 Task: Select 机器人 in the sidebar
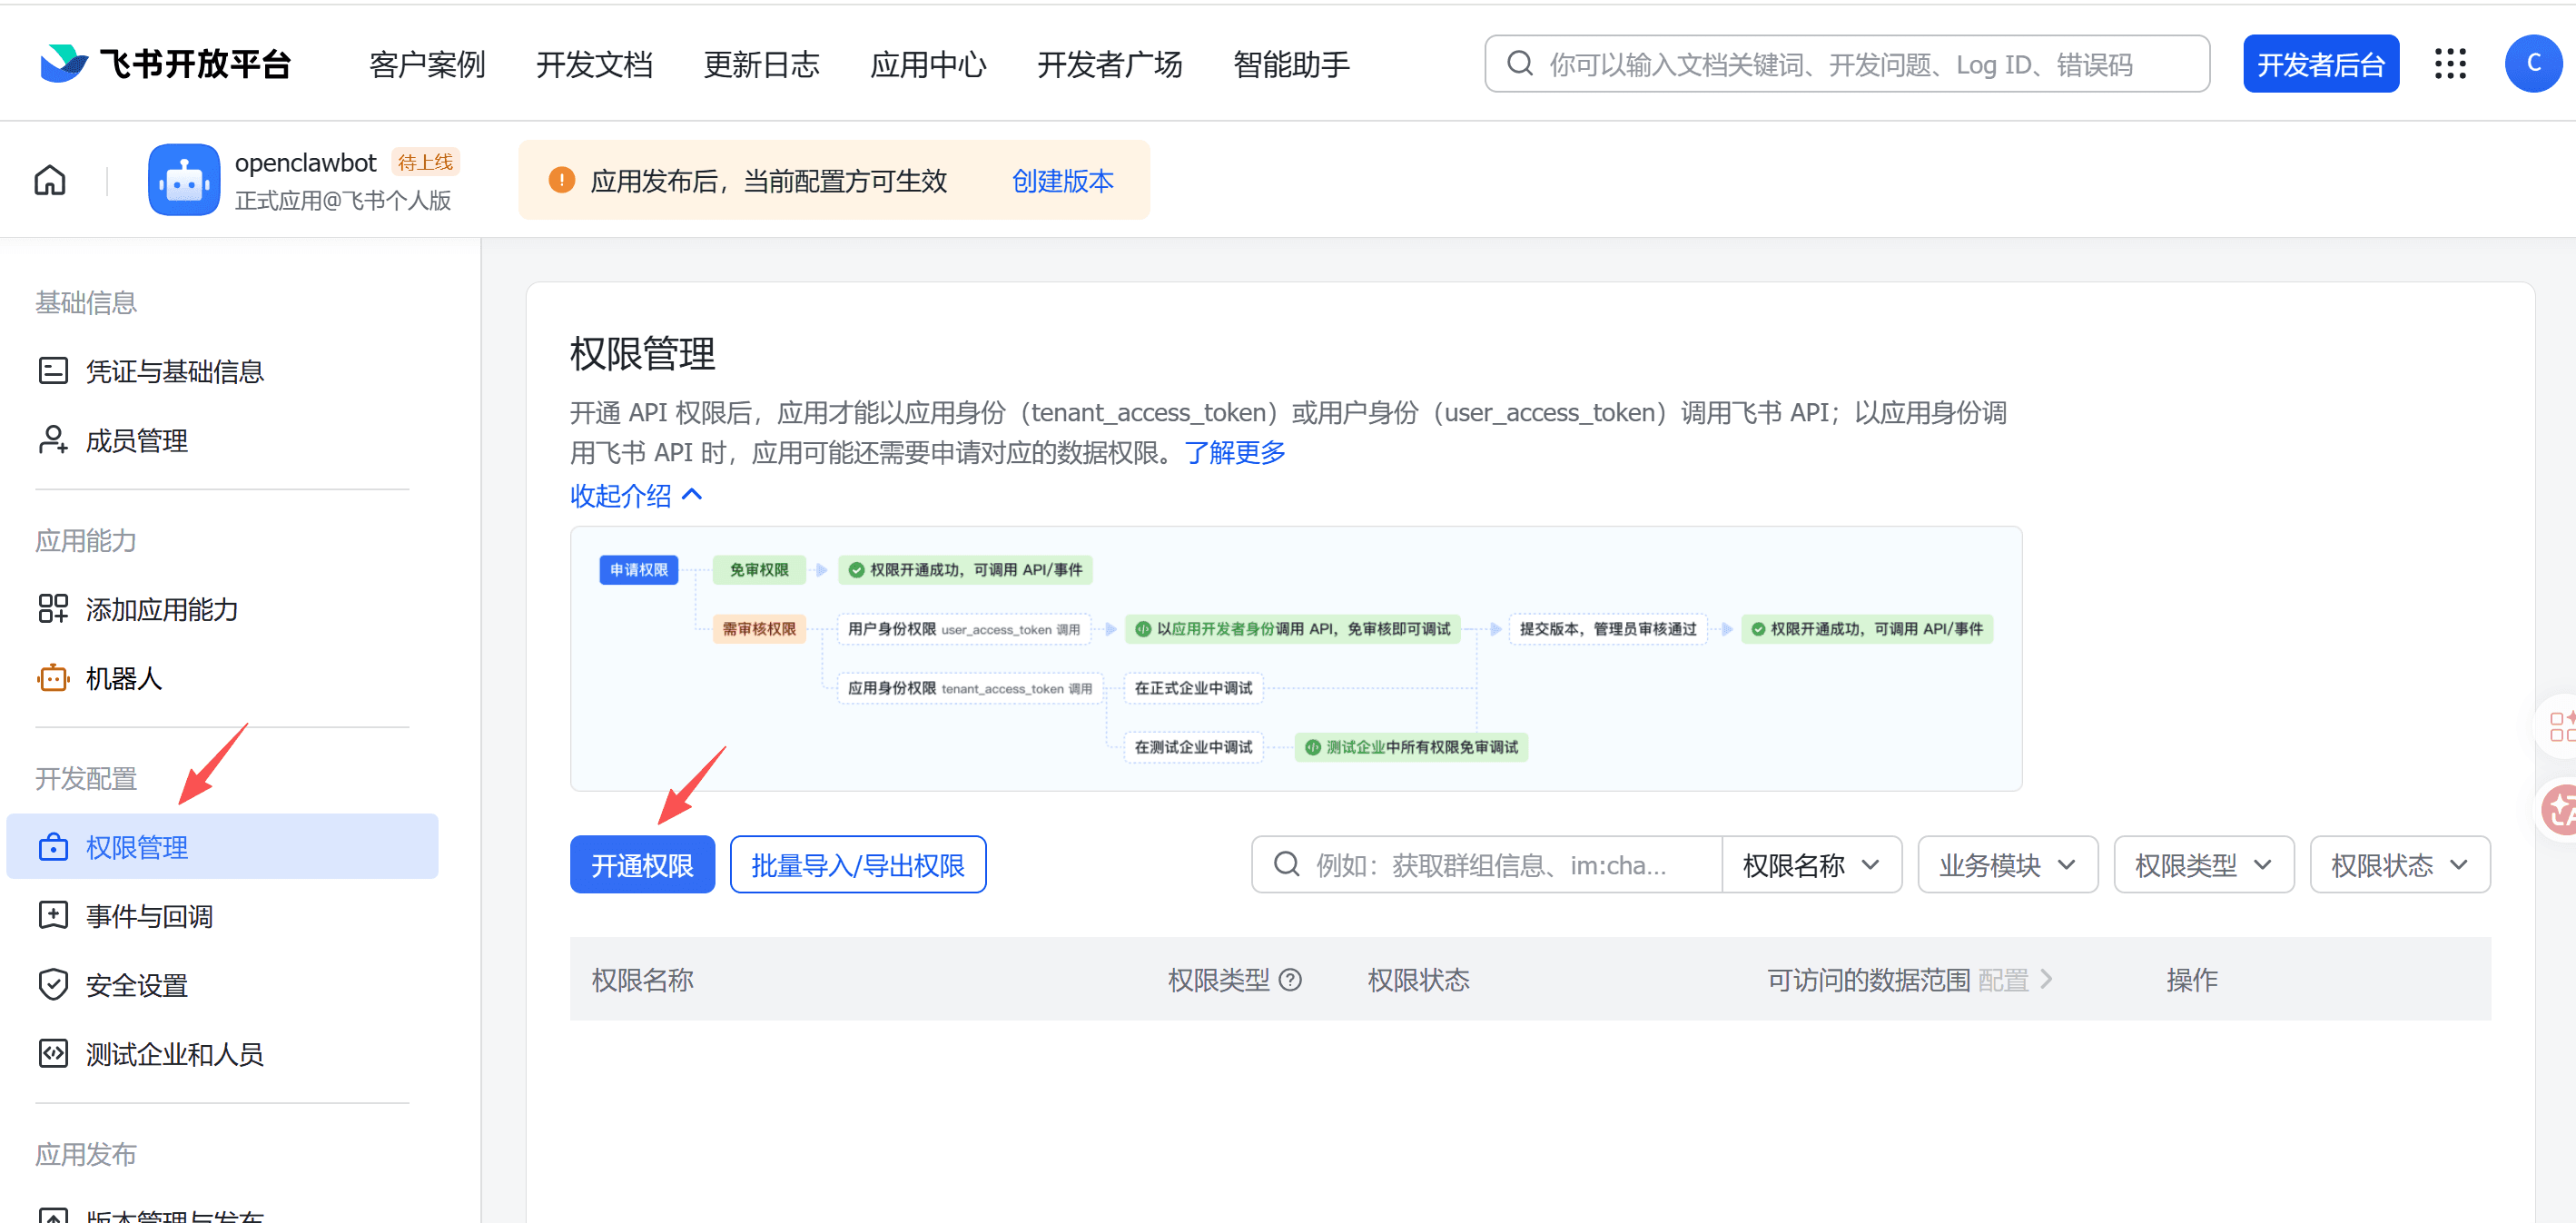123,679
